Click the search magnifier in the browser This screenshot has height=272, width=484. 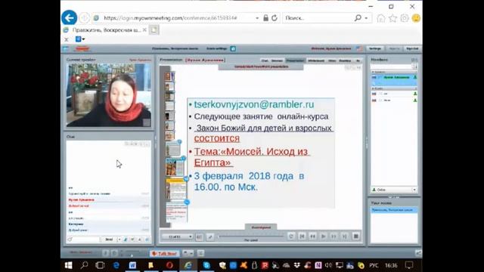pos(358,18)
